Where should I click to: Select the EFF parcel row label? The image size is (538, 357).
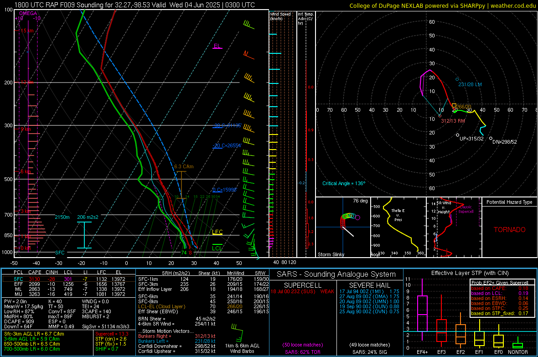pyautogui.click(x=18, y=284)
